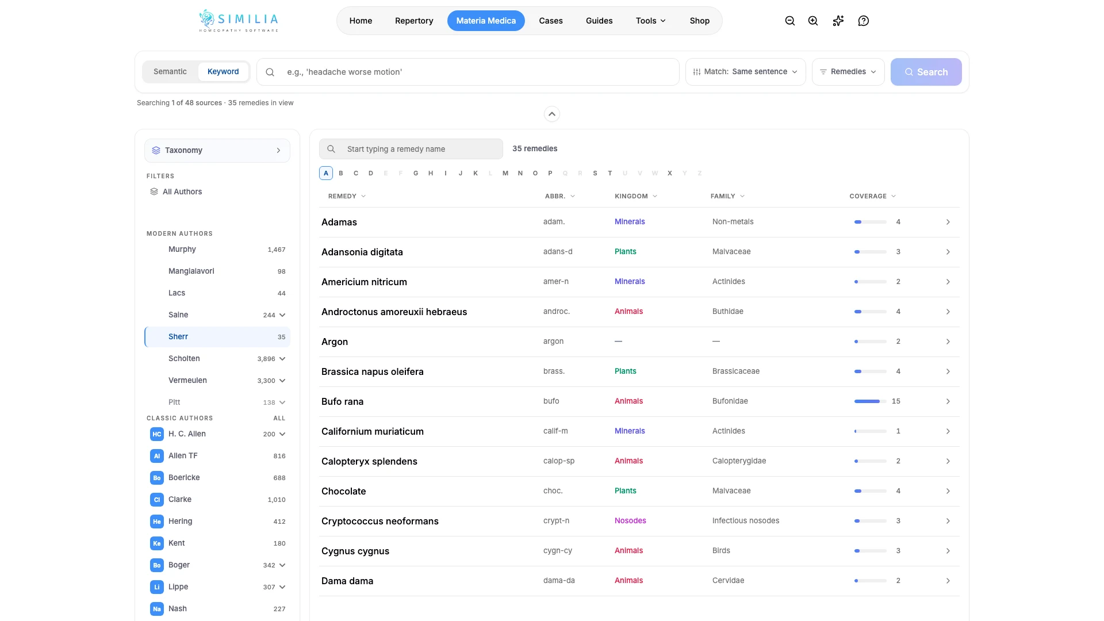
Task: Expand the Taxonomy panel
Action: [217, 151]
